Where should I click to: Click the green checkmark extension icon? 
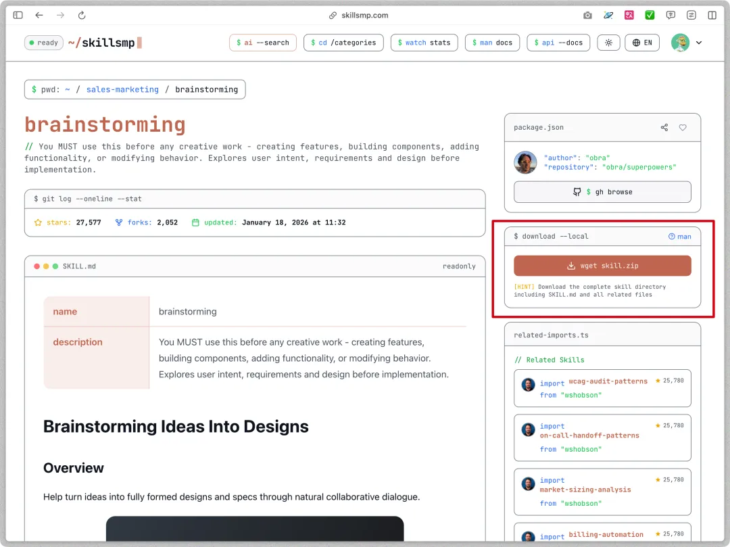(650, 15)
